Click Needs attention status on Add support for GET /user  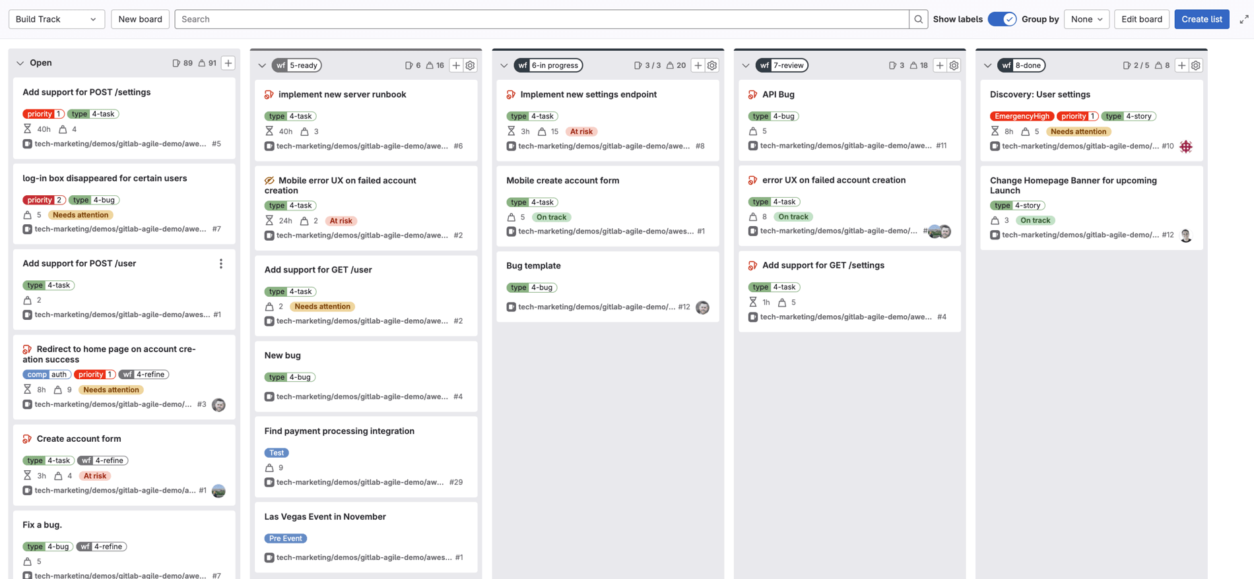pos(322,307)
